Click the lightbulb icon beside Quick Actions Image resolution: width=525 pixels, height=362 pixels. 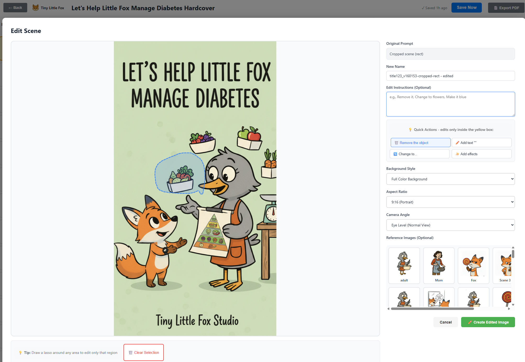point(410,130)
